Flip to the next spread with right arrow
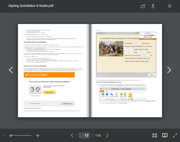Viewport: 180px width, 142px height. tap(169, 70)
